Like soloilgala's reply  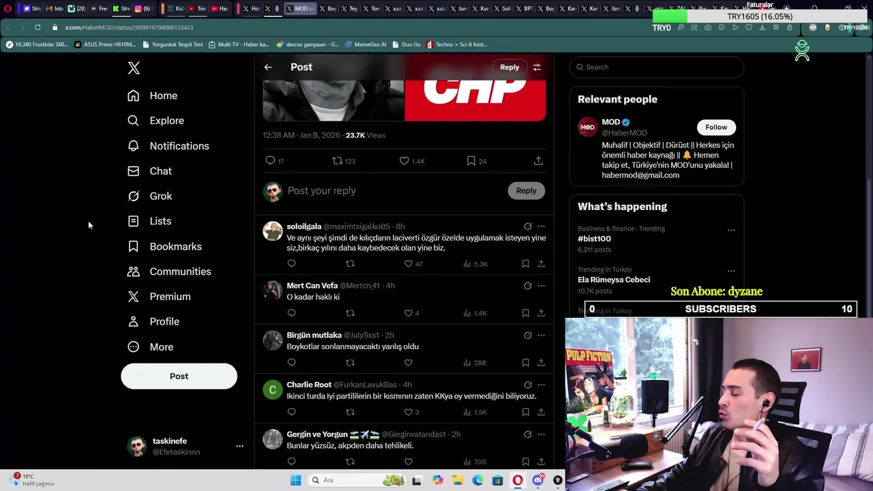[x=413, y=264]
